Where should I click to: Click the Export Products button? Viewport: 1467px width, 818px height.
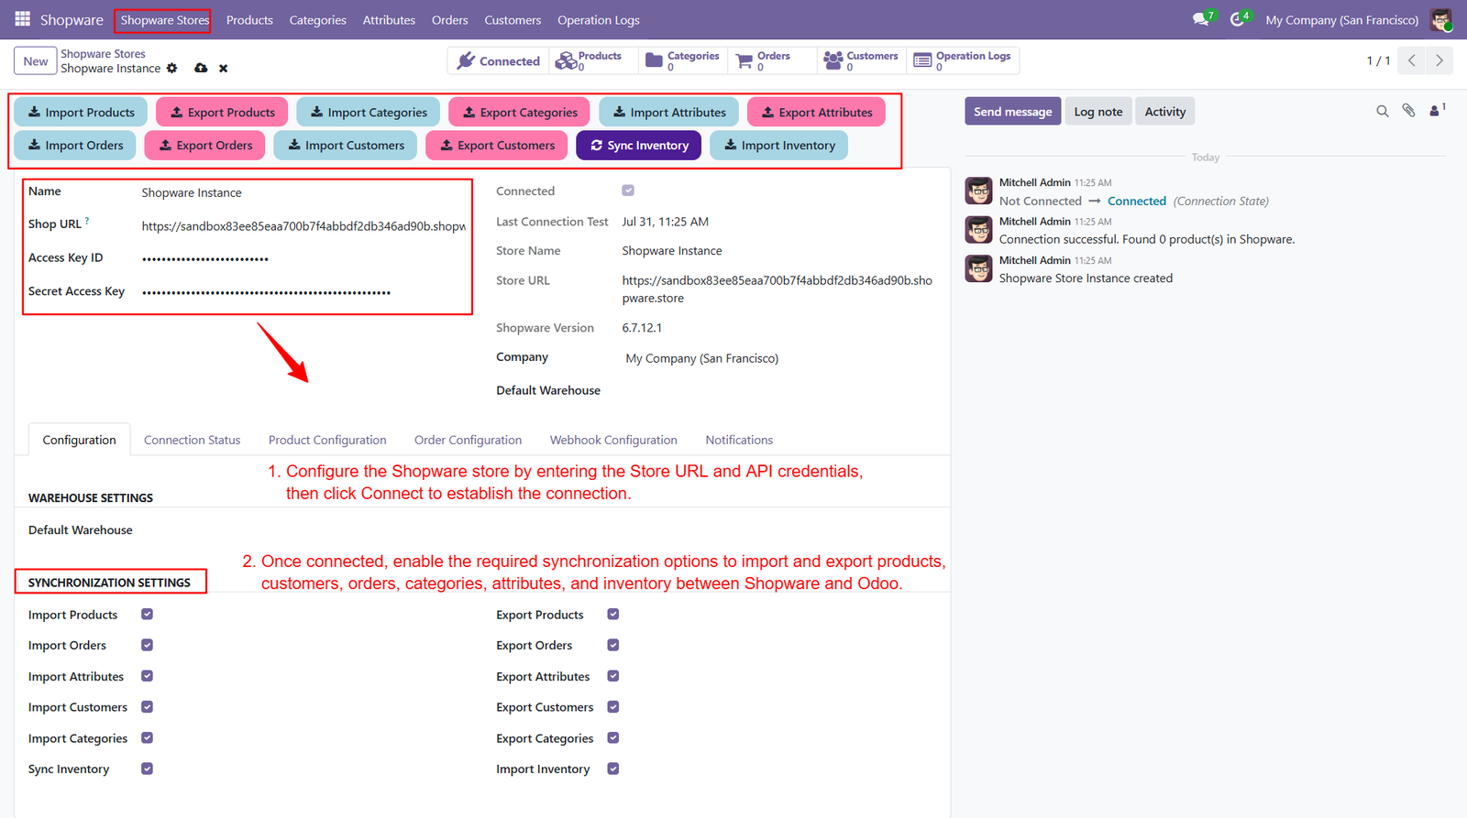click(222, 112)
